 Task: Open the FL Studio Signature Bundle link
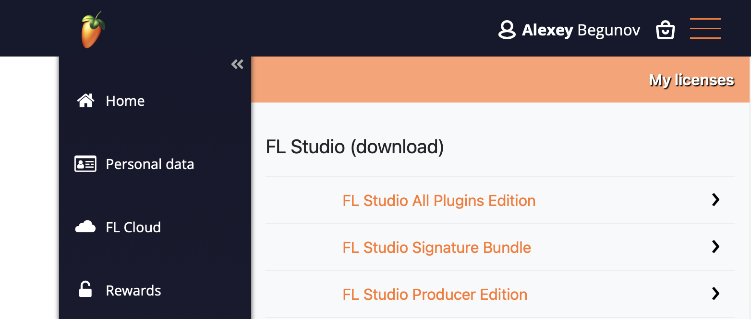[436, 248]
